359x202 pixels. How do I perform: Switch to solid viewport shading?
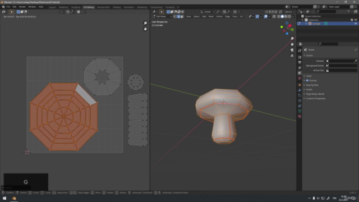(282, 16)
